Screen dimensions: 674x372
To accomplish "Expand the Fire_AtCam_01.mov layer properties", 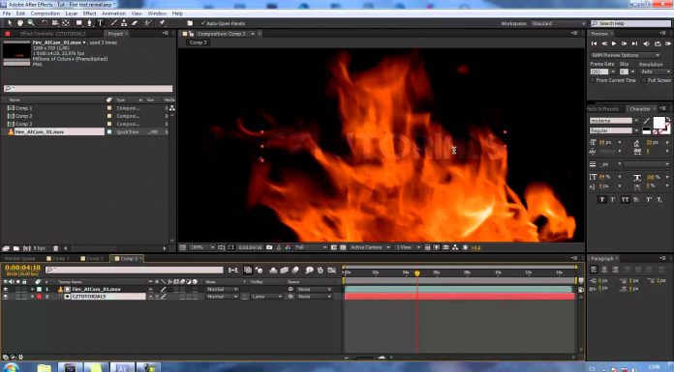I will [32, 289].
